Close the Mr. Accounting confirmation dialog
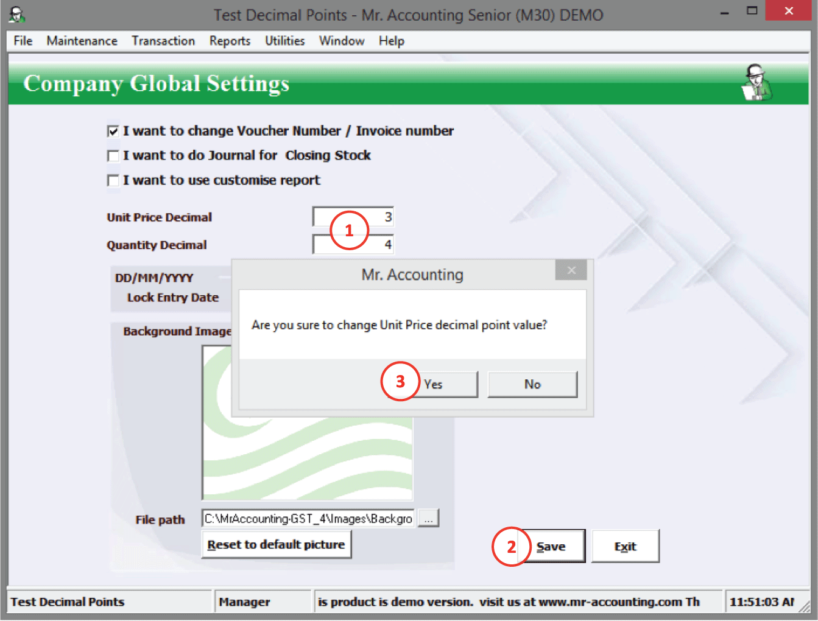The height and width of the screenshot is (621, 818). [x=571, y=270]
